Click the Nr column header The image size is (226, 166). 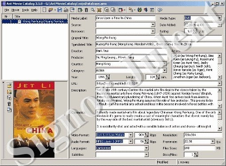click(x=8, y=16)
